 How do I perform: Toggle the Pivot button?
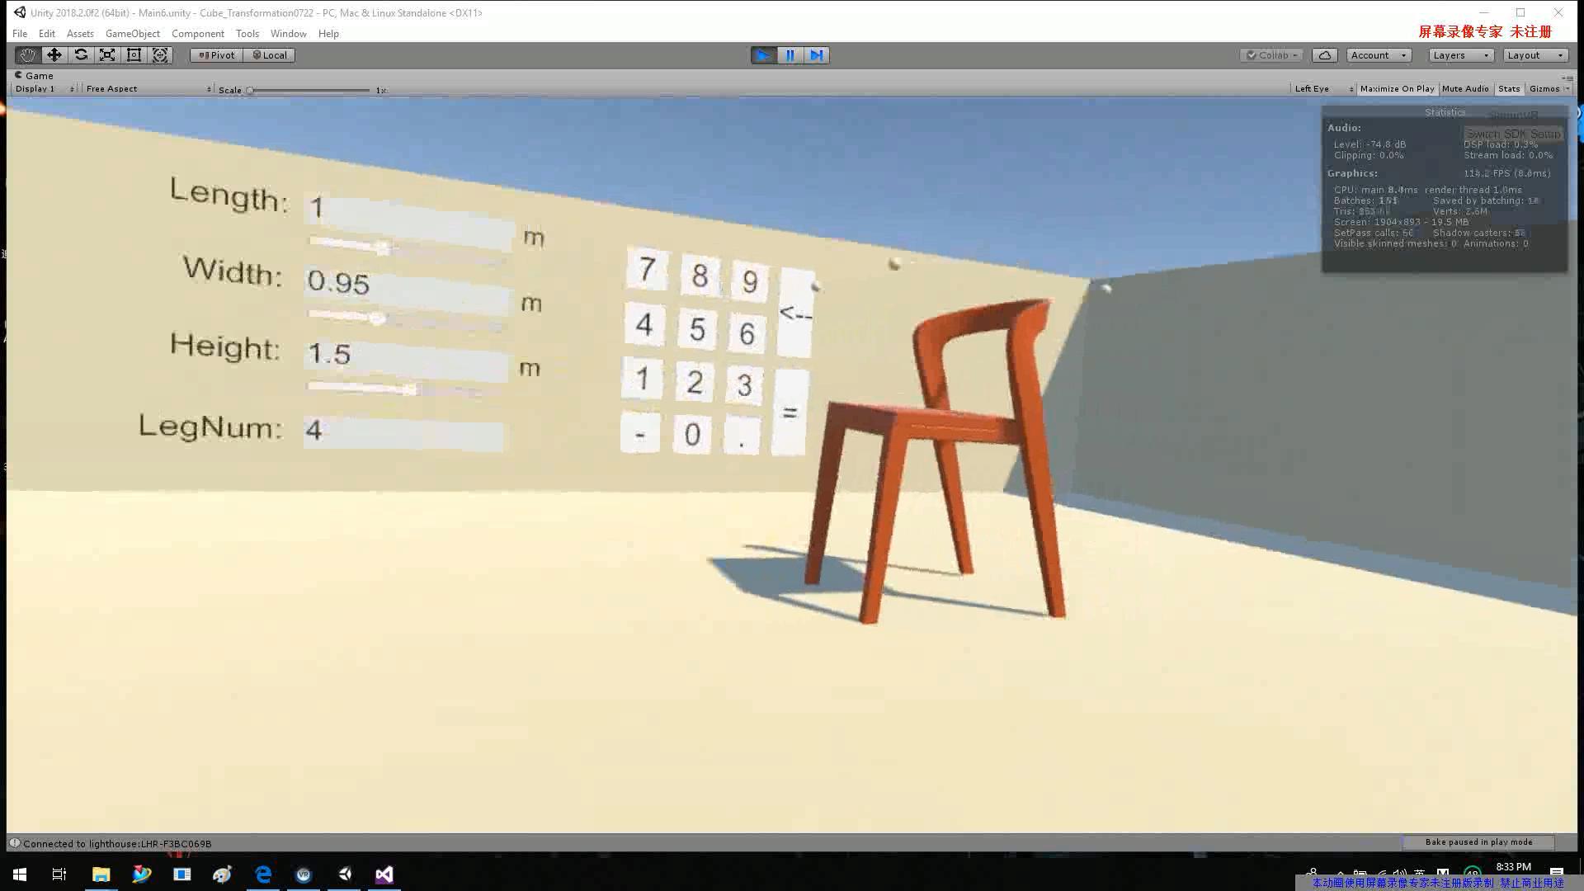[x=217, y=55]
